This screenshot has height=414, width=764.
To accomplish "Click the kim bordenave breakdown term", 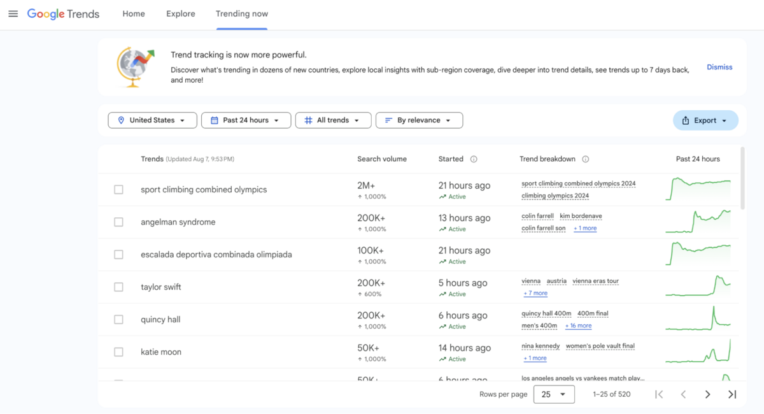I will [x=581, y=217].
